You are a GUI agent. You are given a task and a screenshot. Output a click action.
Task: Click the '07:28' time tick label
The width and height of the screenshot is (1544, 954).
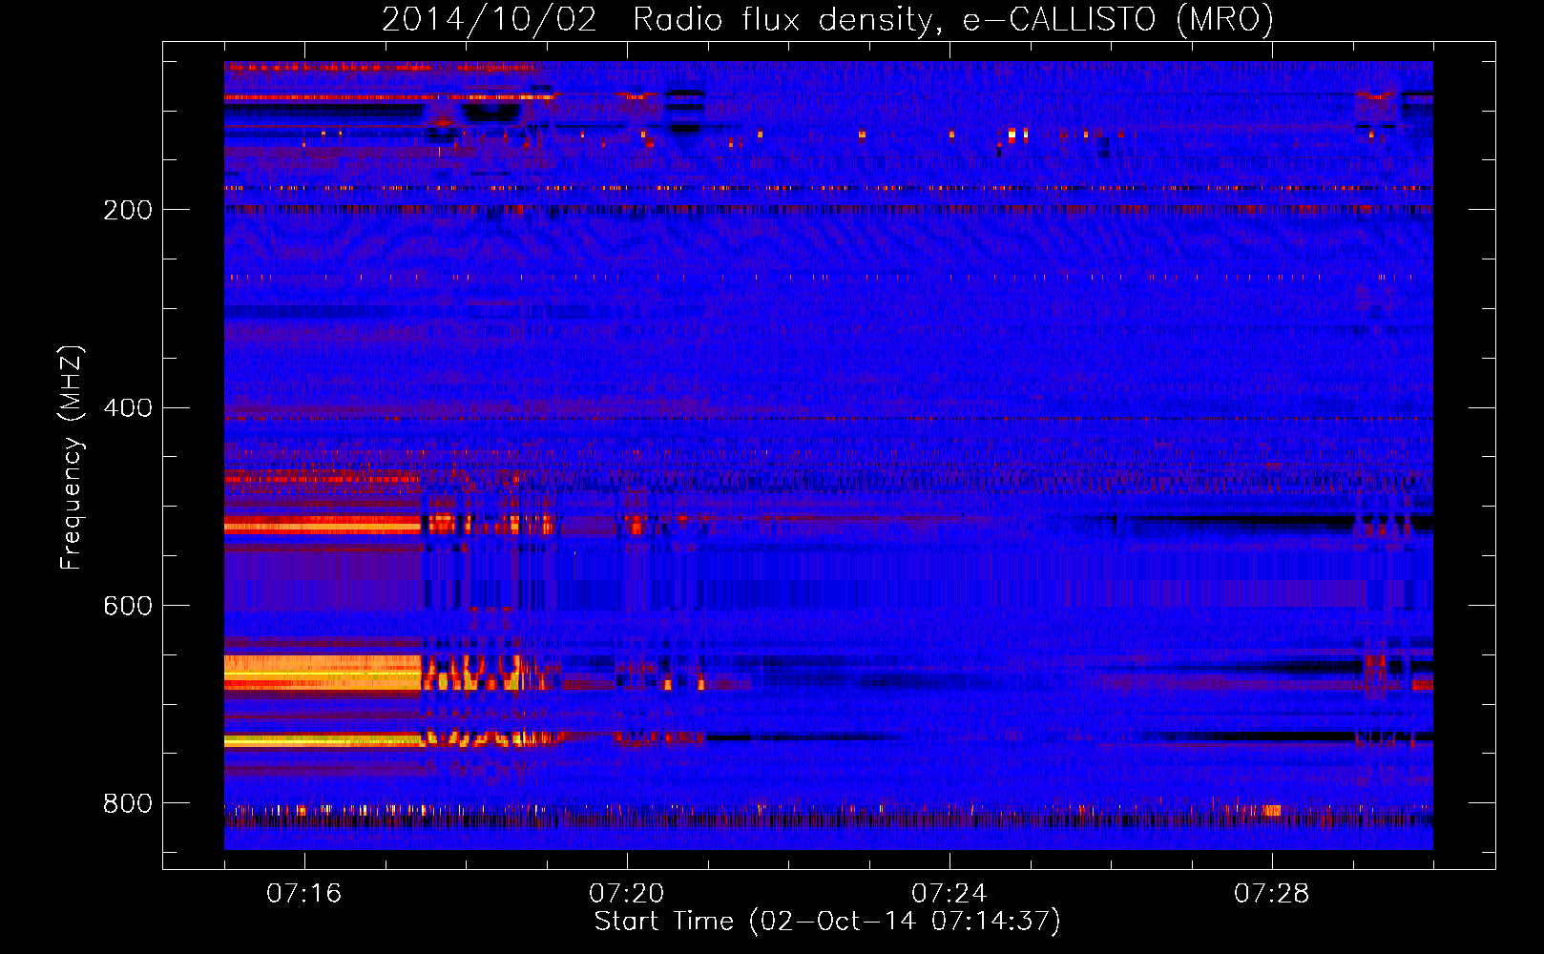[x=1272, y=894]
